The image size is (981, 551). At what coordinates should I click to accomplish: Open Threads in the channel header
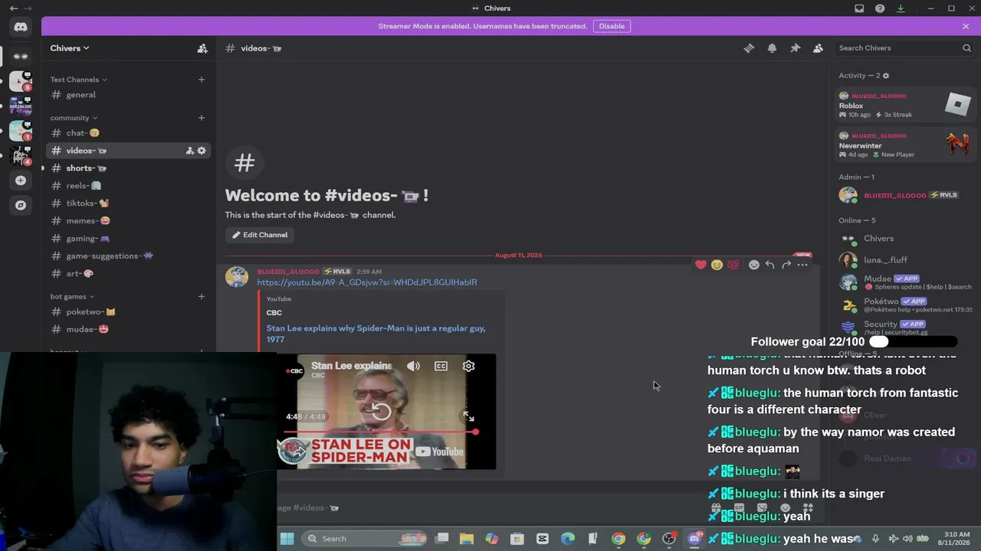coord(749,48)
